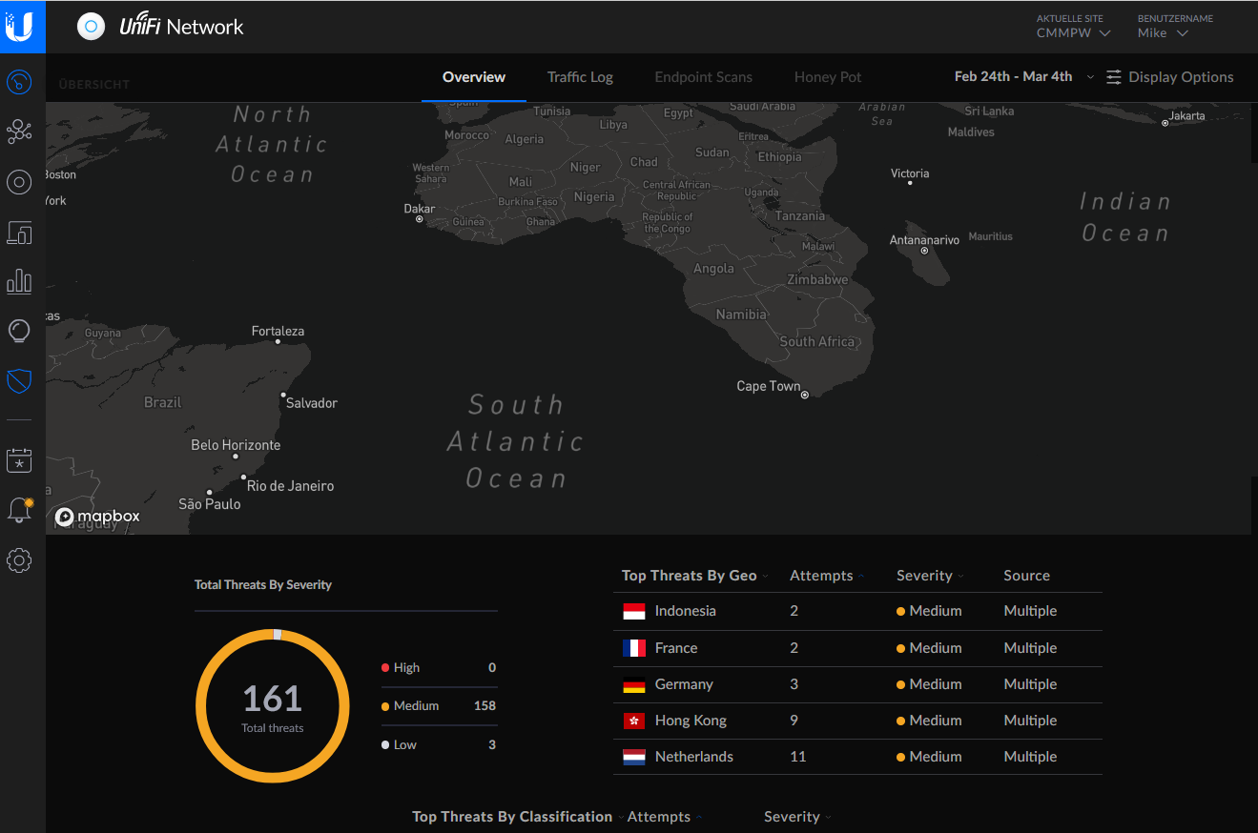
Task: Click the orange Medium threats donut ring
Action: coord(200,705)
